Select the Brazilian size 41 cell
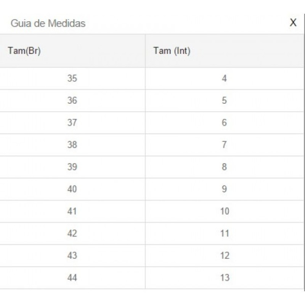 pyautogui.click(x=72, y=211)
